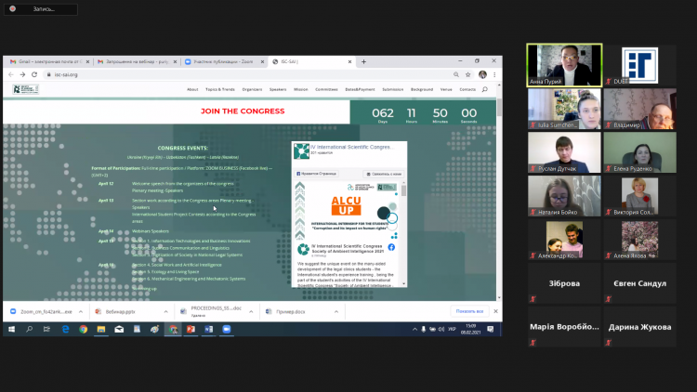Click the Chrome icon in the taskbar
This screenshot has width=697, height=392.
point(83,329)
